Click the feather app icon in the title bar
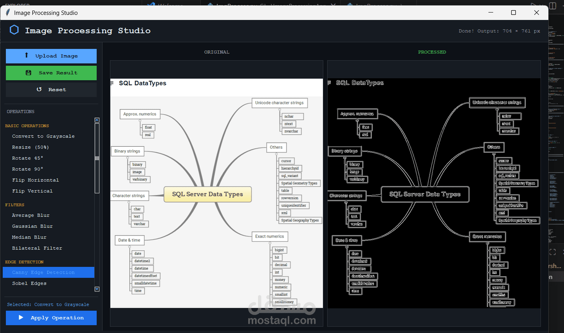 [x=7, y=13]
